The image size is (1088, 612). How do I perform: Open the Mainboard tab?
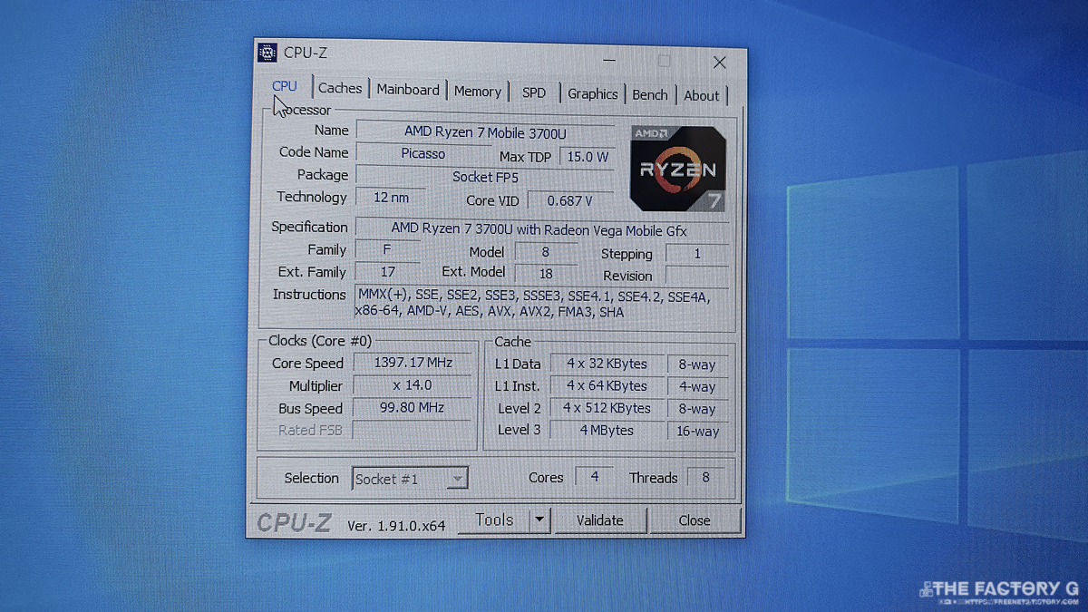(408, 90)
